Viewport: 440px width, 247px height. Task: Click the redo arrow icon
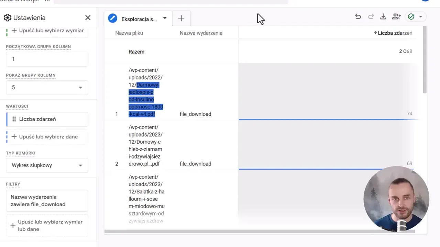pyautogui.click(x=371, y=16)
